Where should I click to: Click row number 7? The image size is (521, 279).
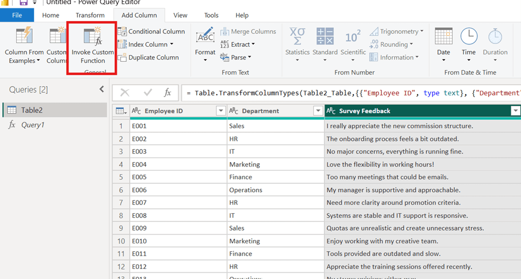[121, 203]
